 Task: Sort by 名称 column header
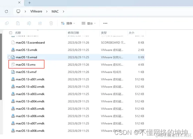pyautogui.click(x=18, y=33)
